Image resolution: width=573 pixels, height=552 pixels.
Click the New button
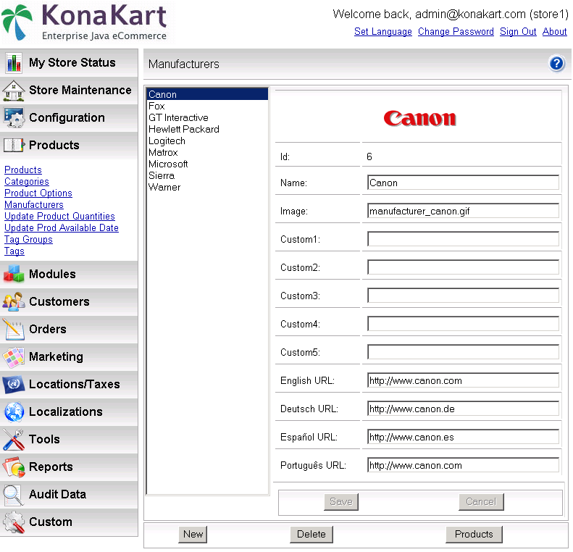pyautogui.click(x=193, y=535)
